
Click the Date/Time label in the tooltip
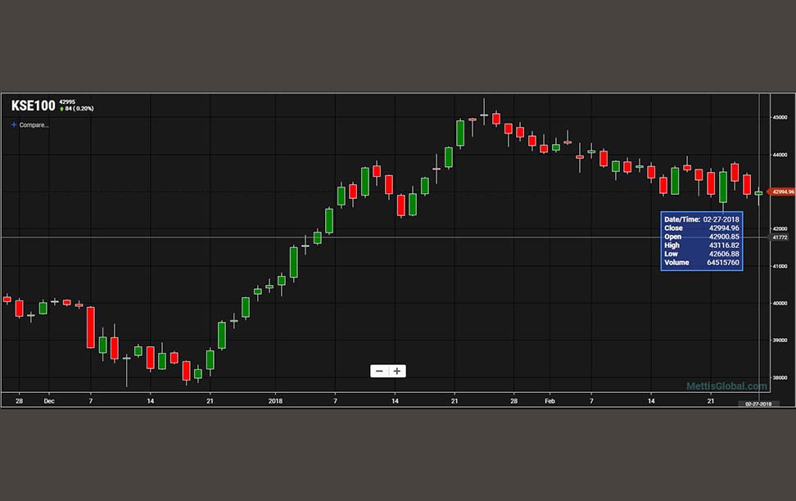click(x=682, y=219)
